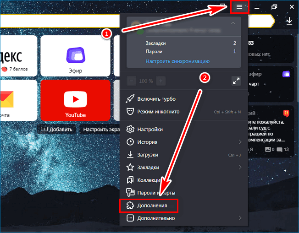
Task: Open the YouTube tile
Action: coord(76,100)
